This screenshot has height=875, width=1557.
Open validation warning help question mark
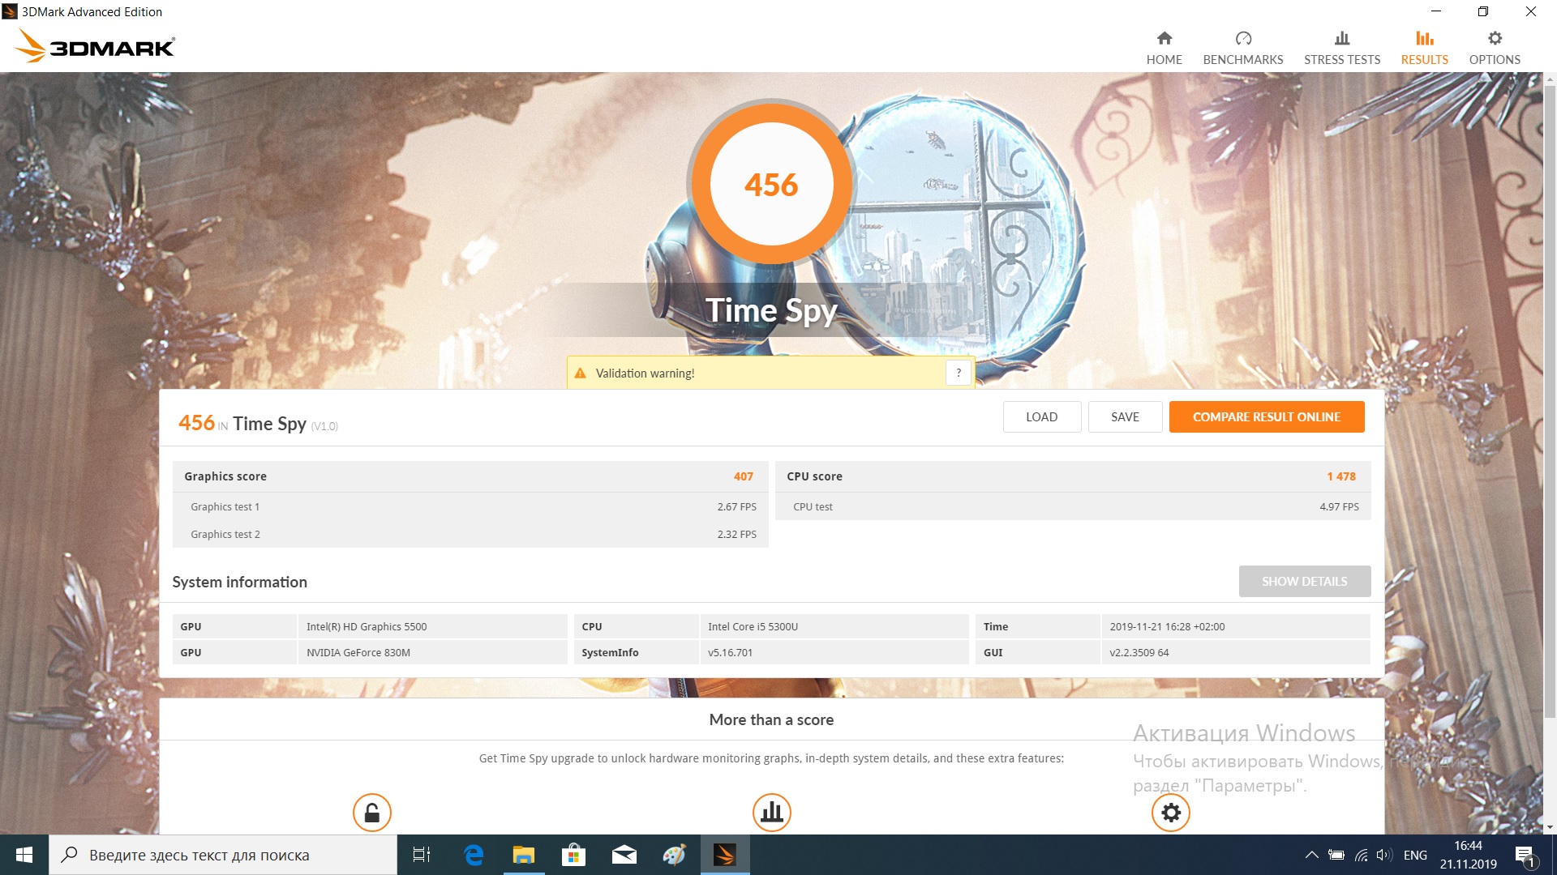(959, 373)
